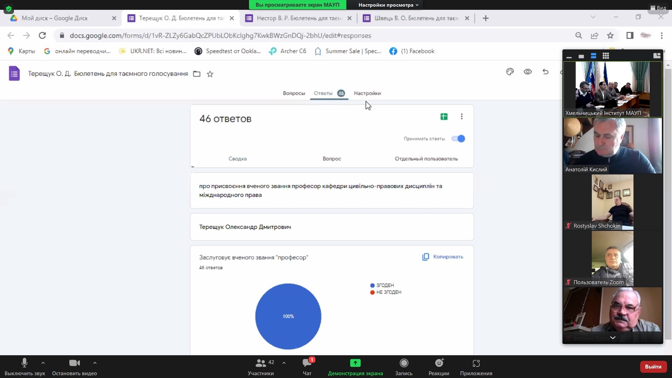Click the undo arrow in Forms header
Screen dimensions: 672x378
[545, 72]
